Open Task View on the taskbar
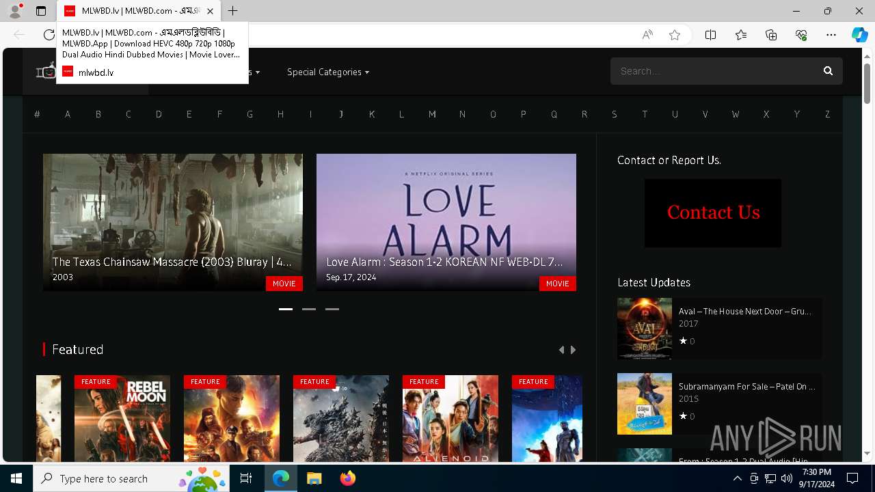Image resolution: width=875 pixels, height=492 pixels. click(246, 478)
